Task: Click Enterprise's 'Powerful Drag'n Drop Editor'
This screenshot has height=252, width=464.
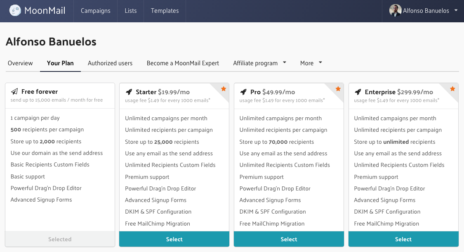Action: coord(389,188)
